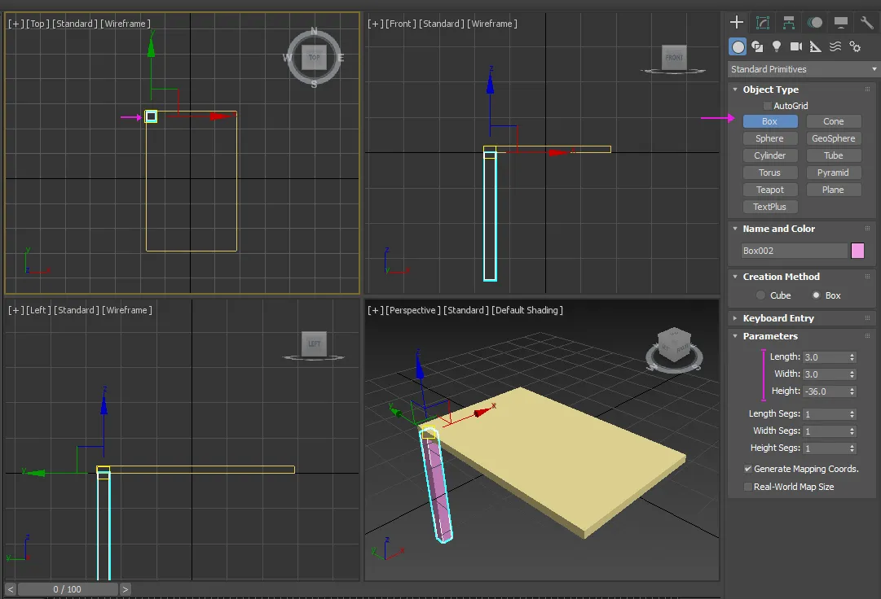Screen dimensions: 881x599
Task: Click the Cylinder primitive button
Action: coord(769,155)
